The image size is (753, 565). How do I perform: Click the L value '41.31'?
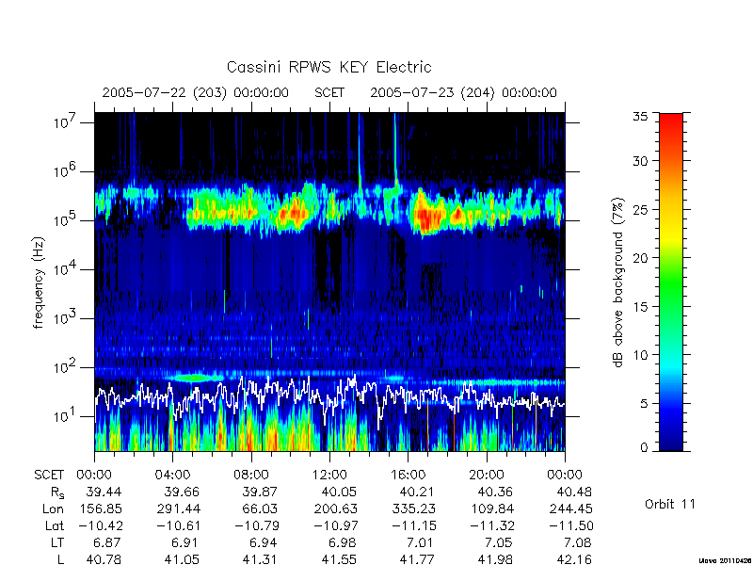[261, 559]
